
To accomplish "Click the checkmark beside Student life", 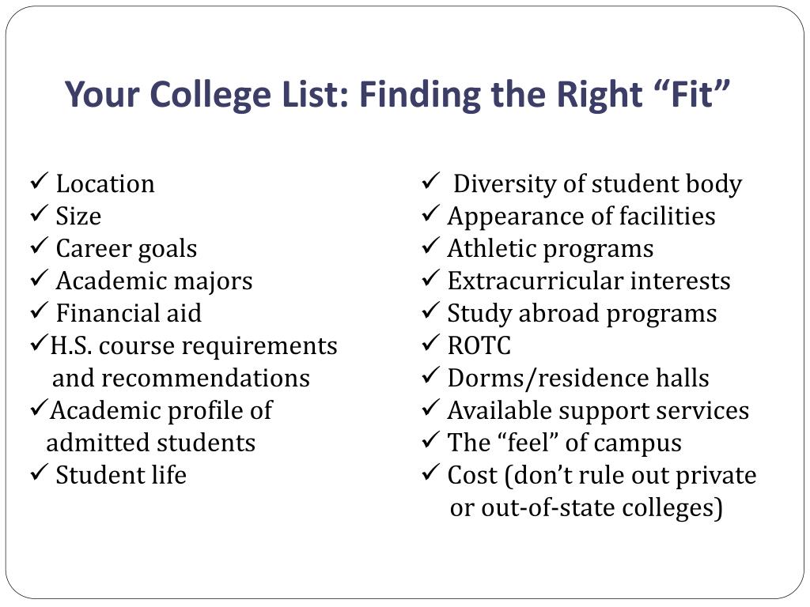I will [x=39, y=473].
